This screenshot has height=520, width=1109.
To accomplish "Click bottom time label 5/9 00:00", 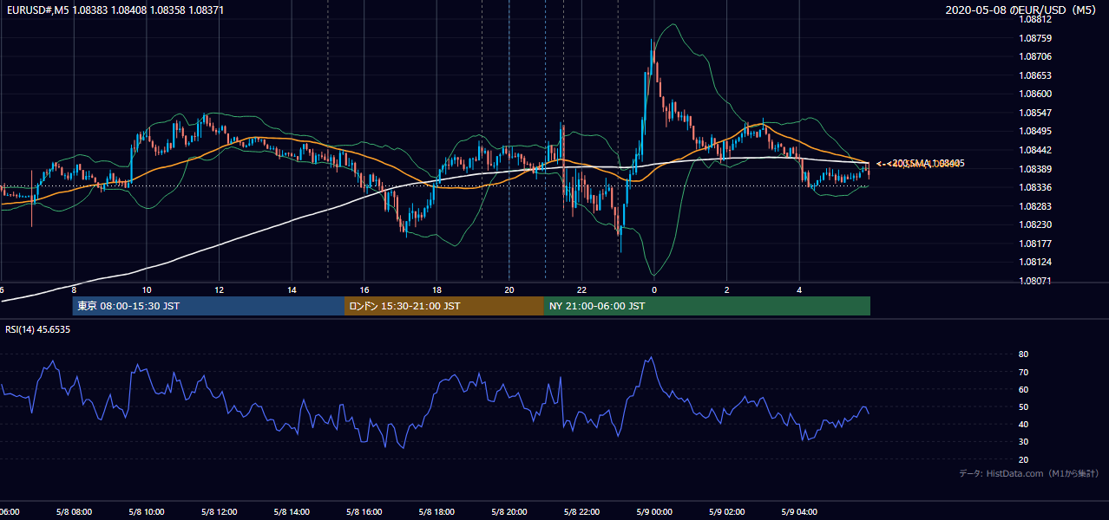I will point(654,512).
